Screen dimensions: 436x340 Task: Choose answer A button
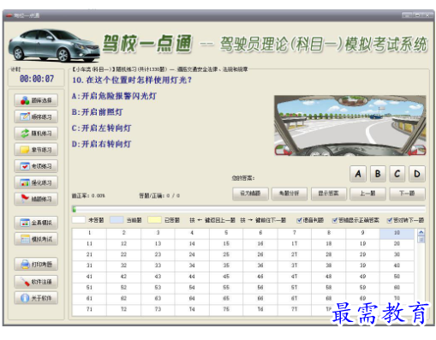pyautogui.click(x=358, y=174)
